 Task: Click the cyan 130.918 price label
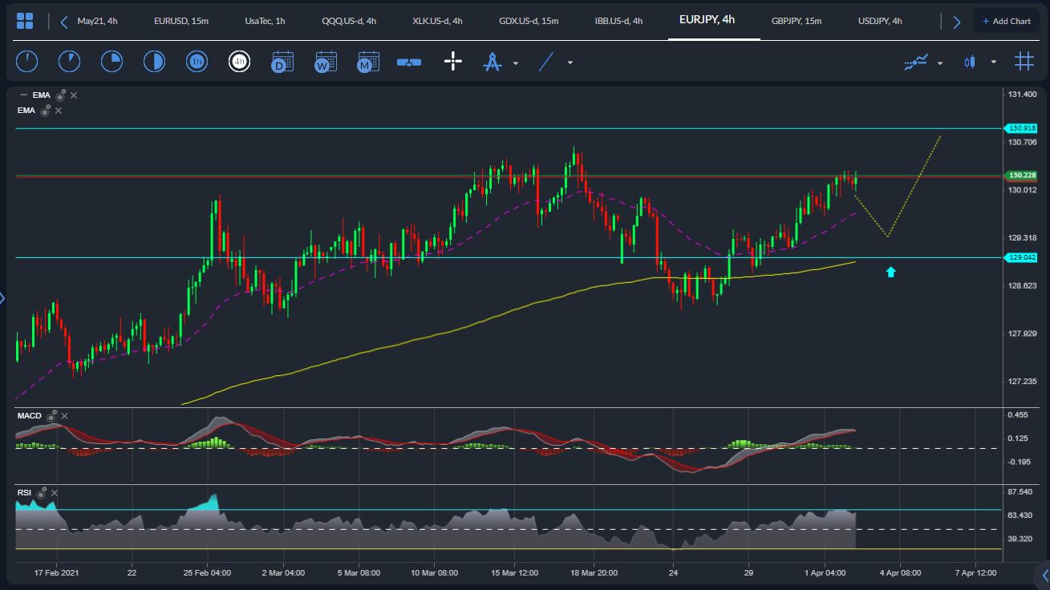coord(1020,127)
